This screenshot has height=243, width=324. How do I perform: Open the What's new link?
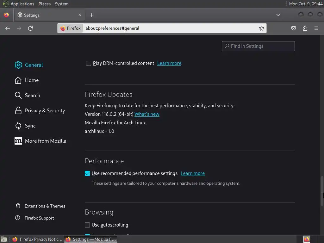(x=147, y=114)
